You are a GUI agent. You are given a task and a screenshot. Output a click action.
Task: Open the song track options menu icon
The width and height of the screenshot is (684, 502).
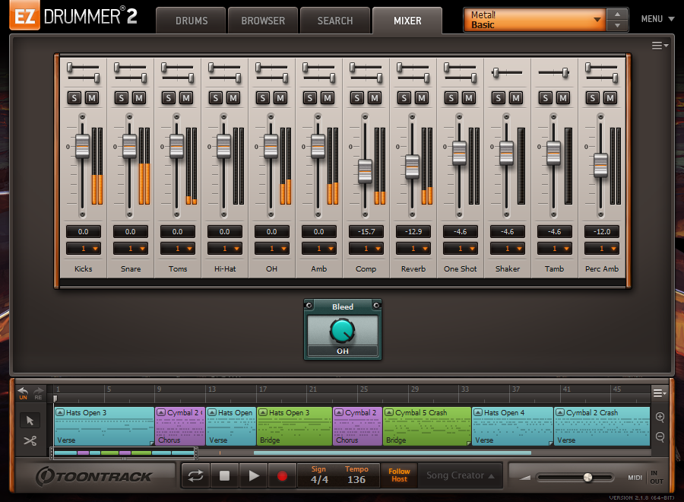point(660,393)
